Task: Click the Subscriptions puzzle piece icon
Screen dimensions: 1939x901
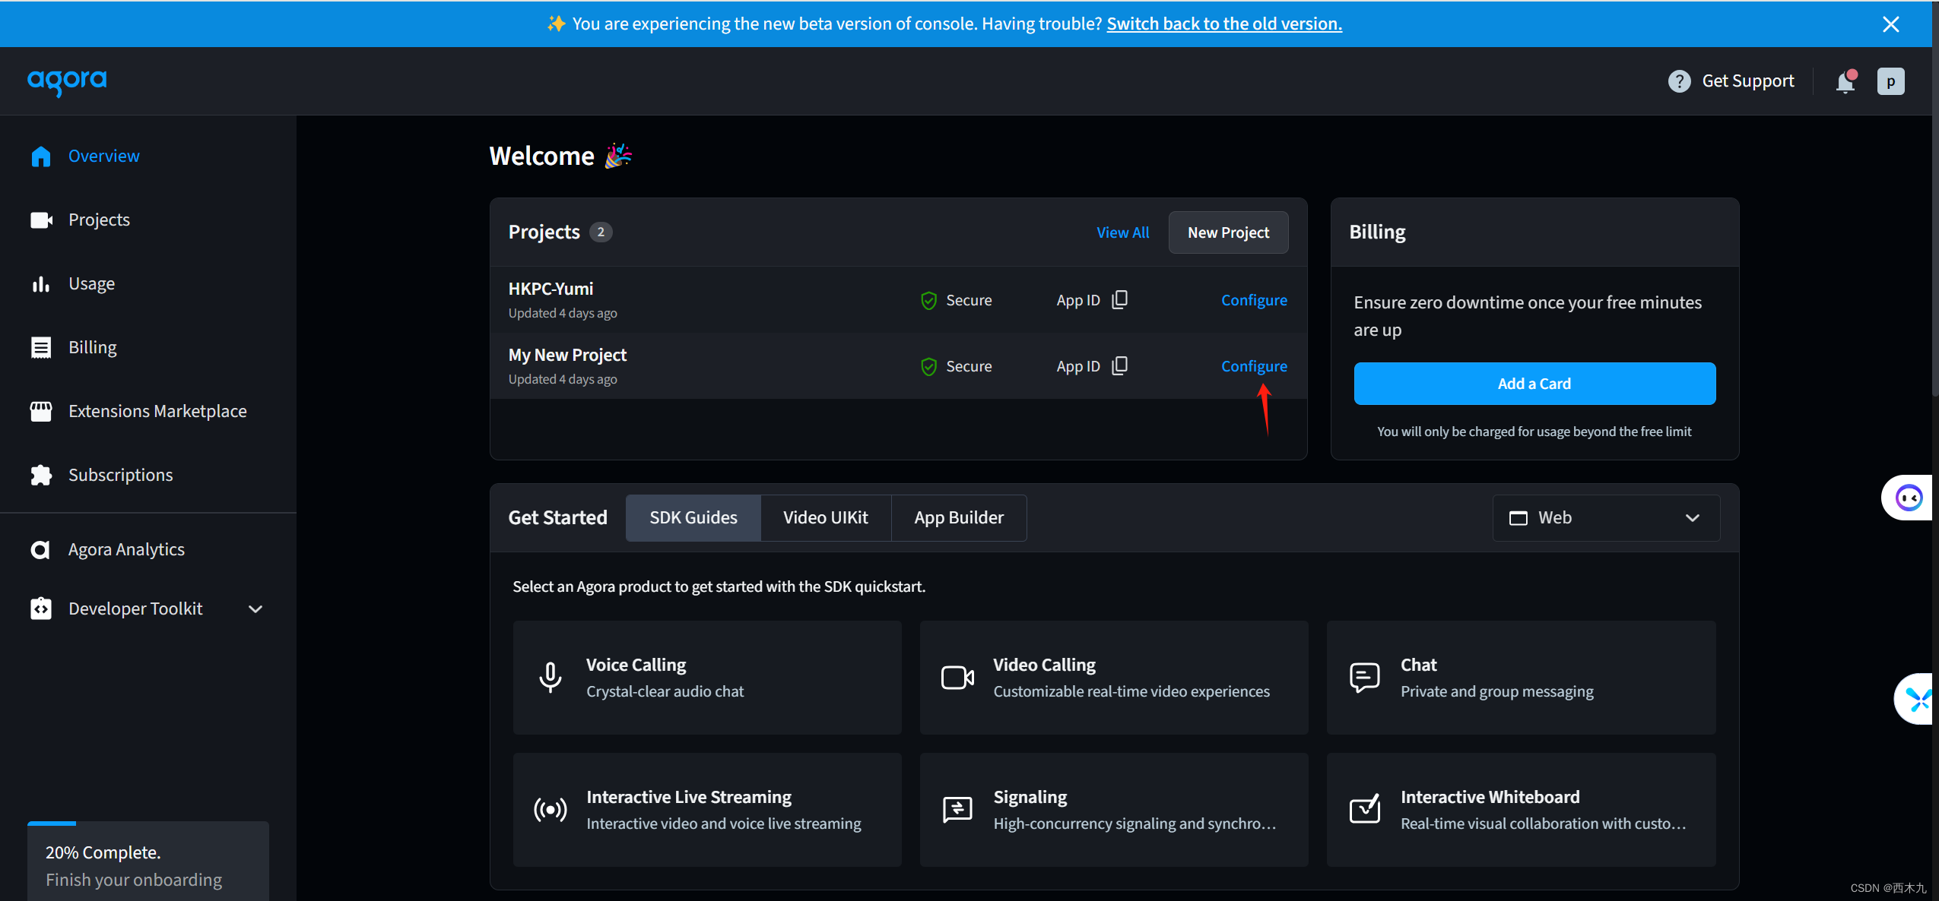Action: tap(41, 475)
